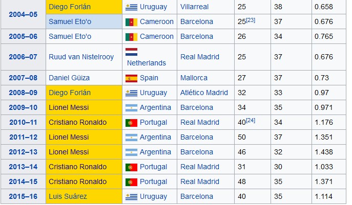352x205 pixels.
Task: Open the Luis Suárez player link
Action: 68,196
